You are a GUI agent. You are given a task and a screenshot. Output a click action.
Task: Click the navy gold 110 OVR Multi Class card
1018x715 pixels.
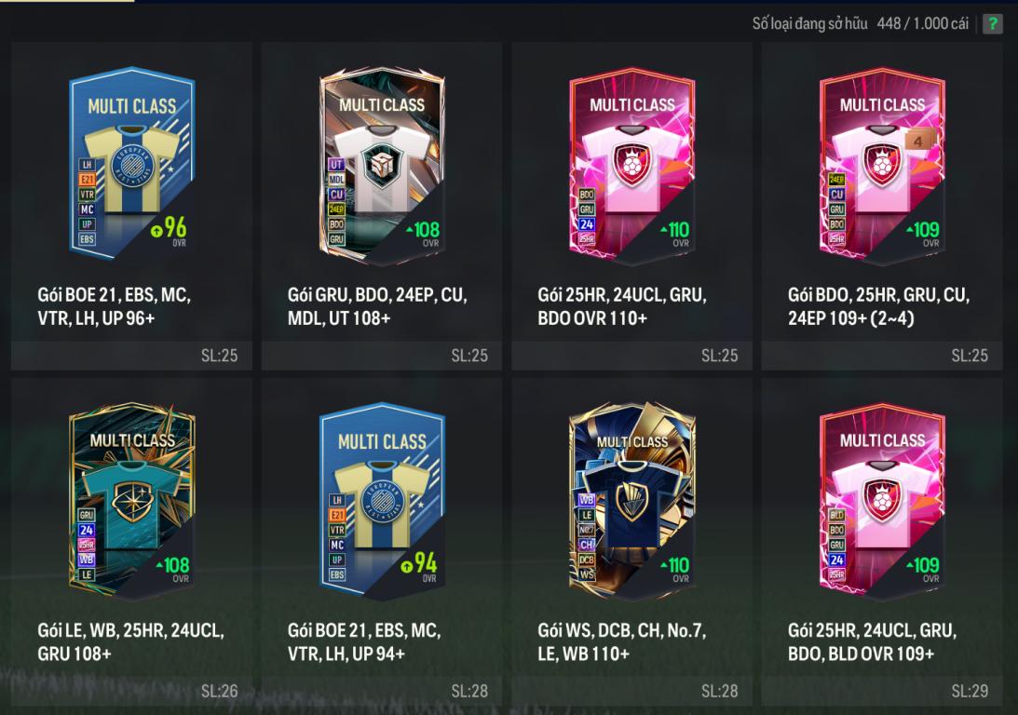coord(631,500)
